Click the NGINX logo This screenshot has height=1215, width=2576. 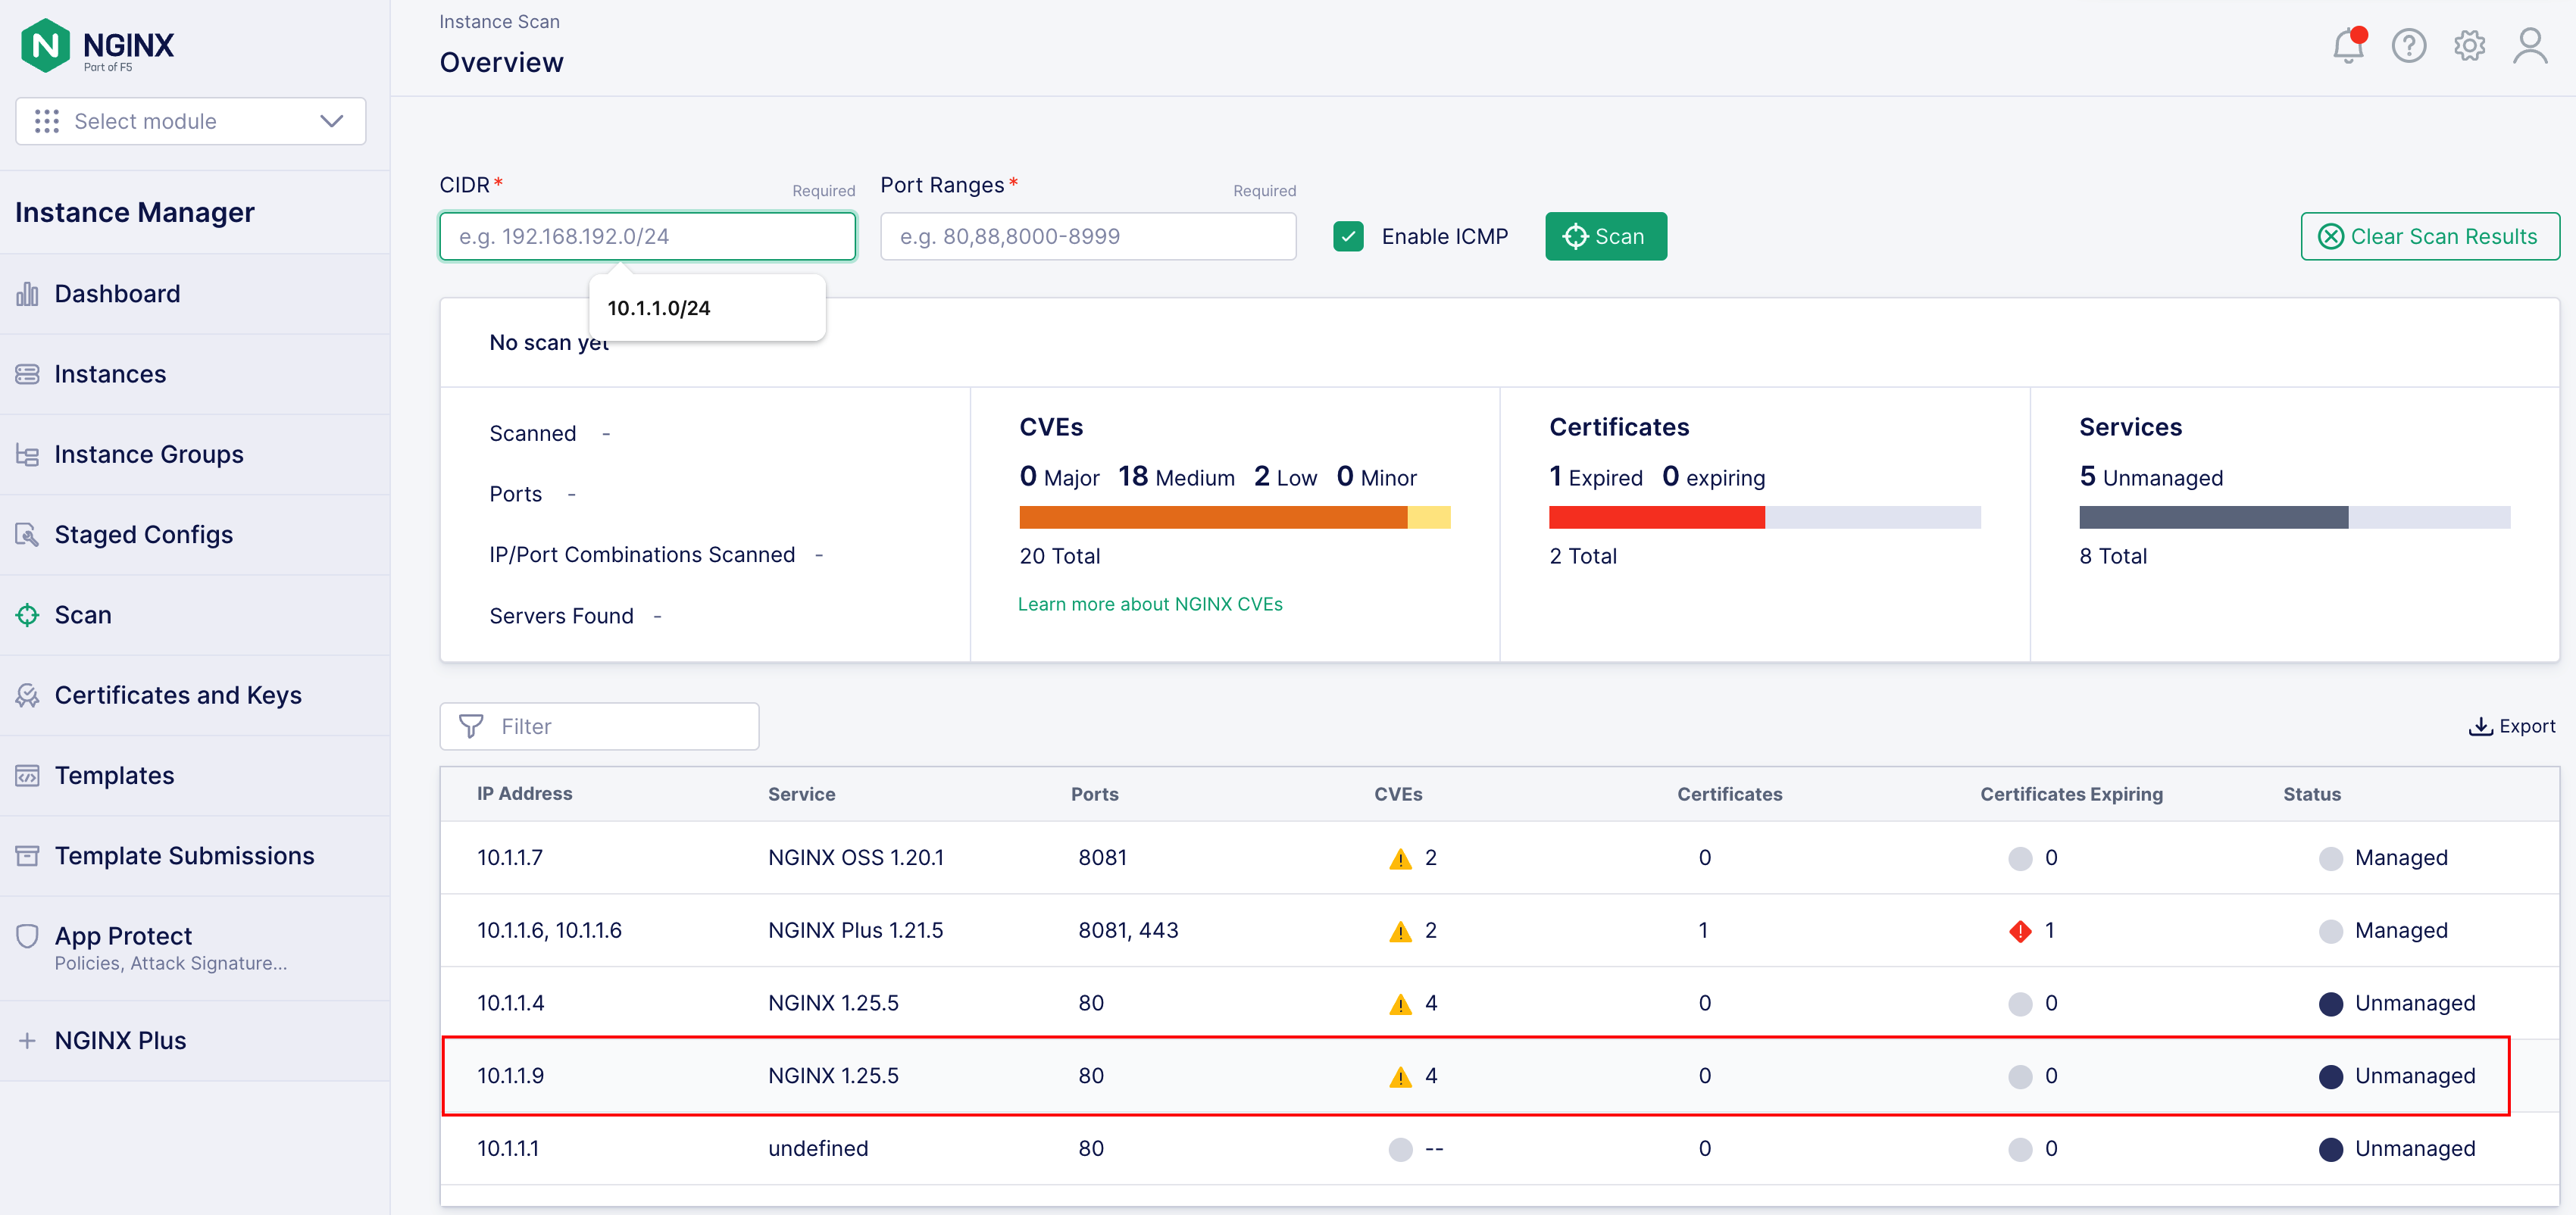[97, 45]
